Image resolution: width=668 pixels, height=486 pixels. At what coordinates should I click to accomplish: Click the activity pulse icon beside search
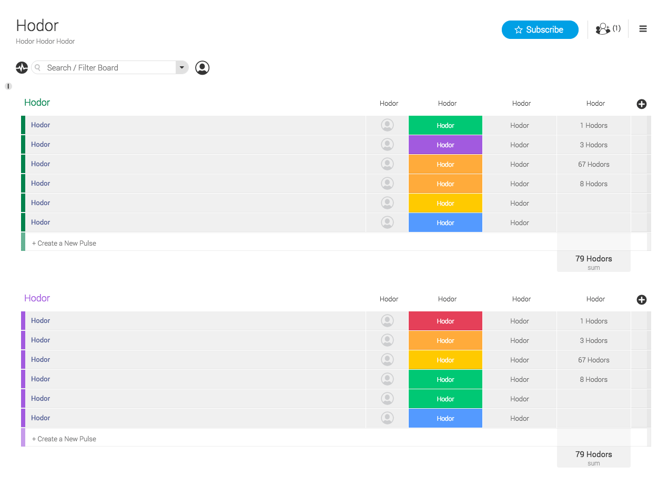point(22,68)
